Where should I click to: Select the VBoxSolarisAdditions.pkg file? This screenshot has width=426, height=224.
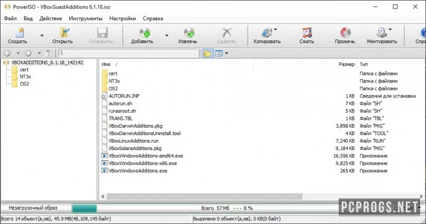(x=135, y=148)
